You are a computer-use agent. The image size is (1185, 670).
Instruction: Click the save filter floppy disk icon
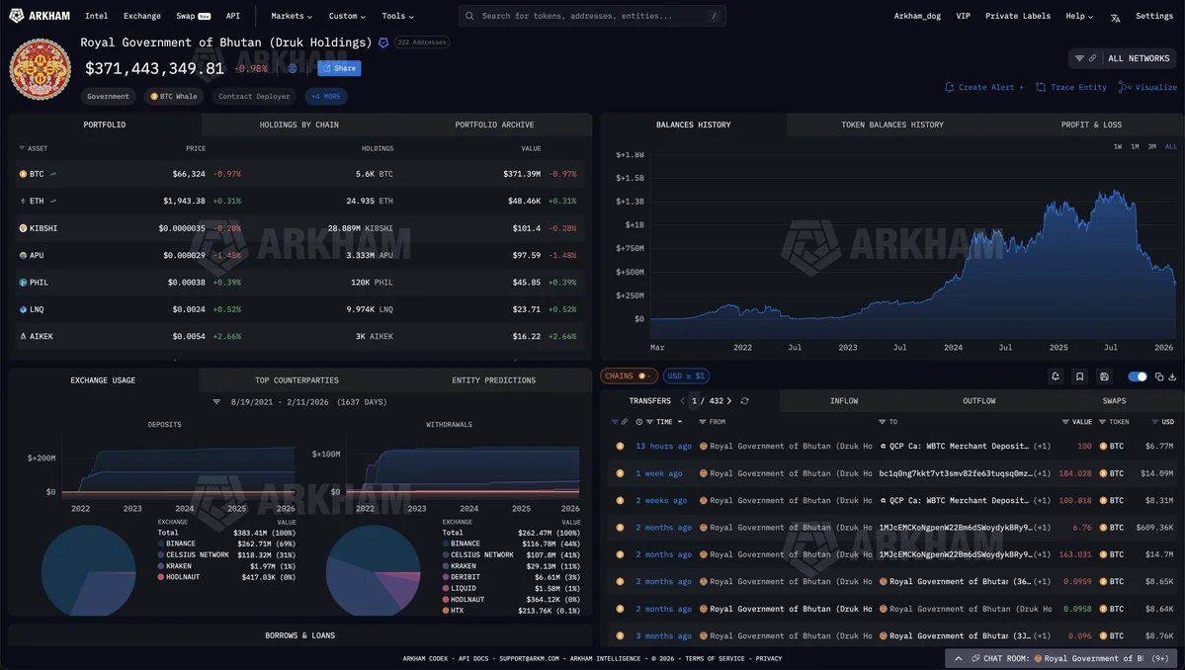coord(1104,377)
